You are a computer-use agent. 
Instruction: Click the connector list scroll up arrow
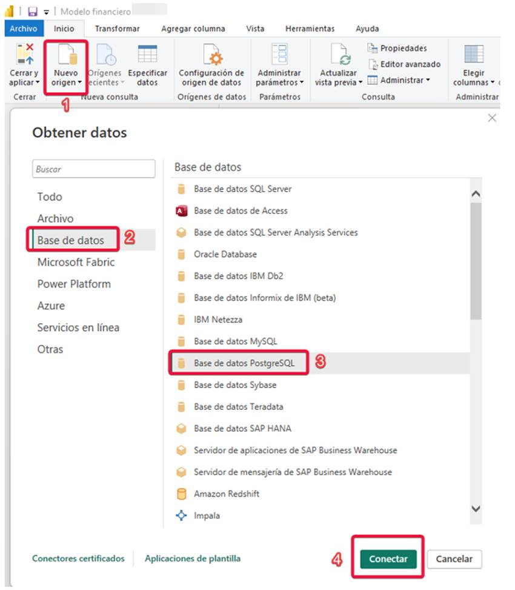click(x=476, y=194)
